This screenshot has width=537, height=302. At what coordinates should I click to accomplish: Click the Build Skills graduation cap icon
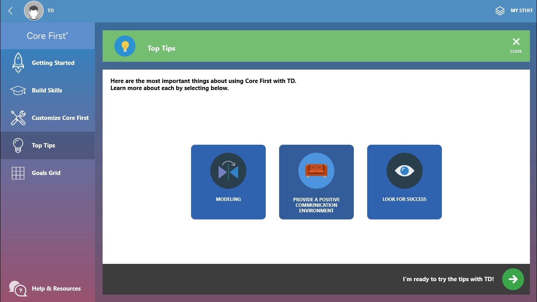click(x=18, y=90)
